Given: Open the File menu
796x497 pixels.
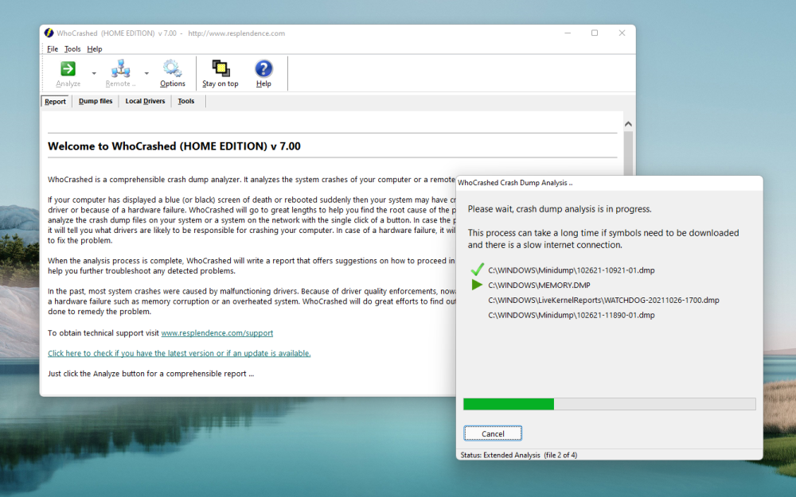Looking at the screenshot, I should pos(53,49).
